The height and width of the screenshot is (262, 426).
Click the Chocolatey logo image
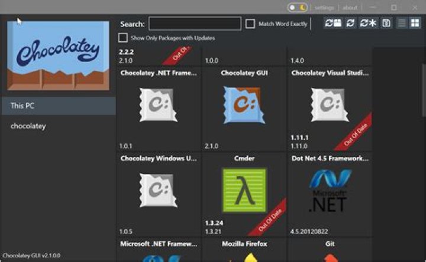coord(58,55)
